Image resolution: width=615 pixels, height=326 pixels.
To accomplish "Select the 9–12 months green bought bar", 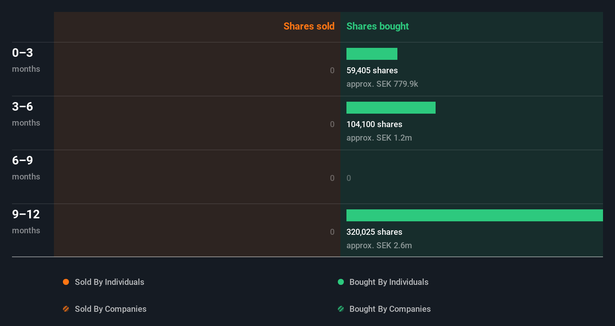I will 475,215.
